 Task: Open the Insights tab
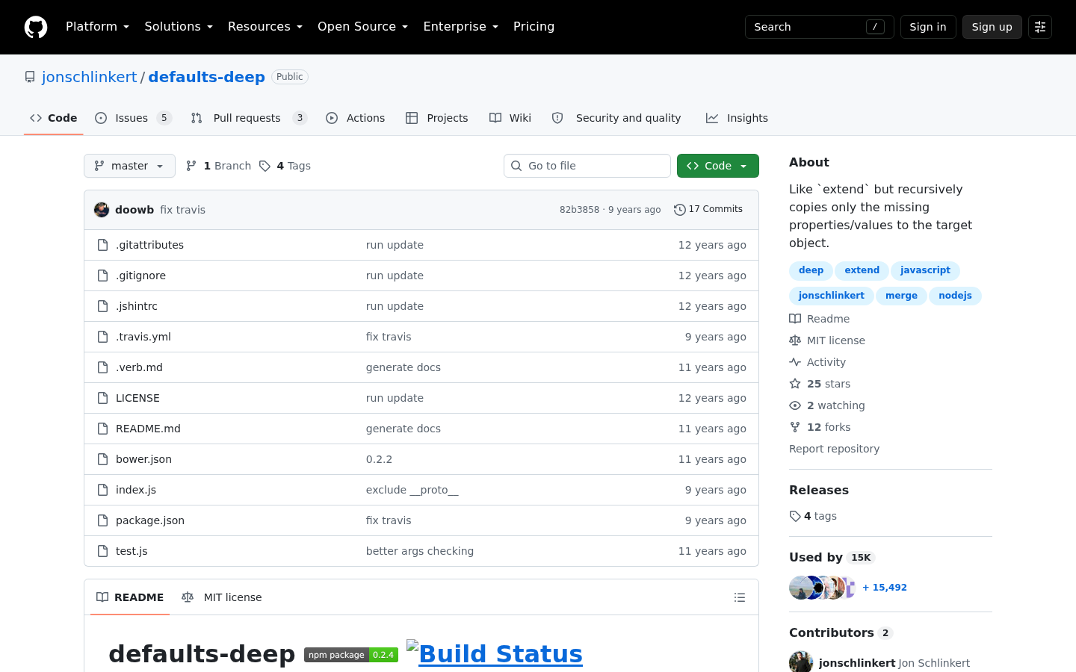point(737,118)
